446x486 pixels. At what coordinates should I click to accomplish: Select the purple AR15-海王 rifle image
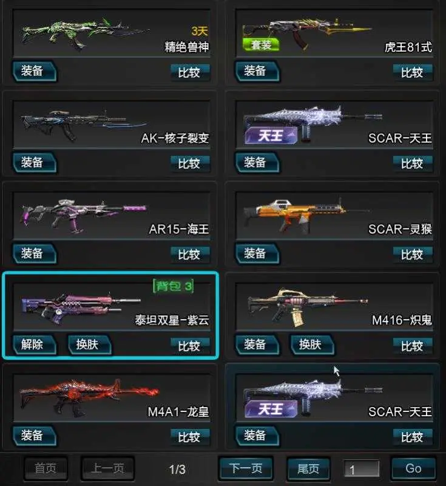[x=84, y=216]
